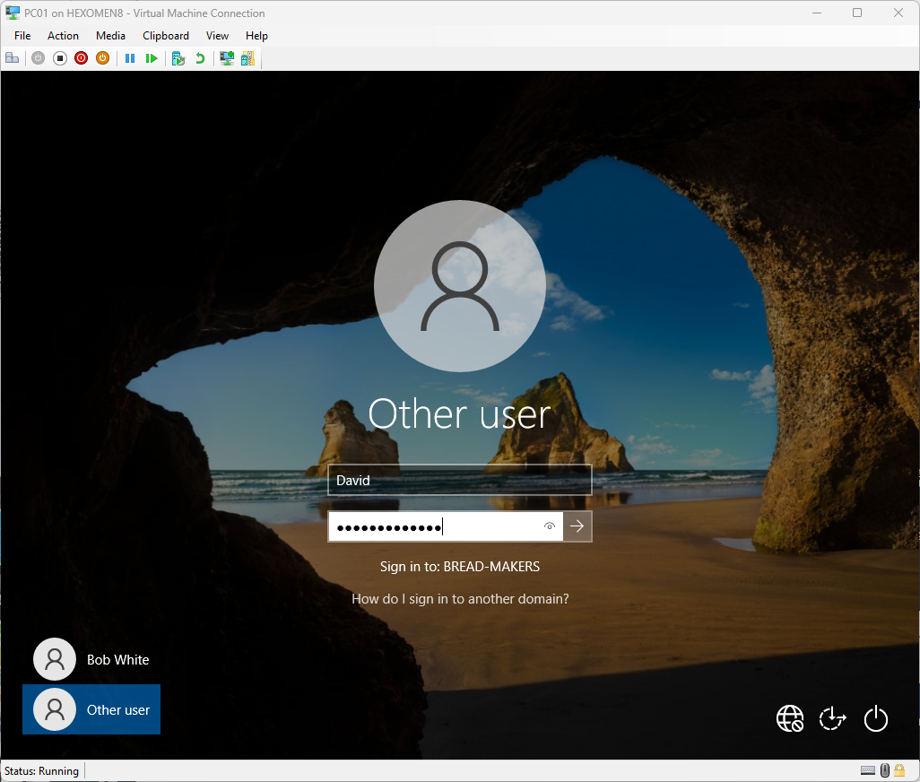Viewport: 920px width, 782px height.
Task: Click the large Other user avatar picture
Action: pyautogui.click(x=460, y=286)
